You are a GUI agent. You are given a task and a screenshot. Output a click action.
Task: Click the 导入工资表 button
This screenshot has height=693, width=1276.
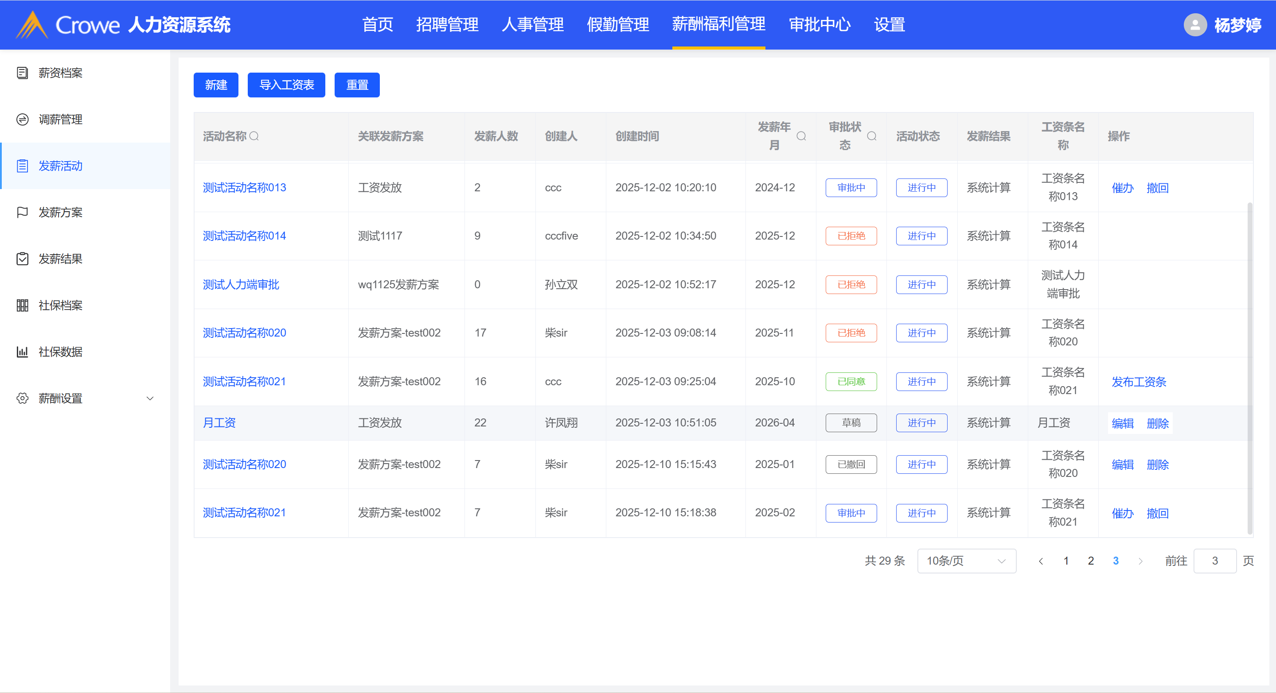286,85
